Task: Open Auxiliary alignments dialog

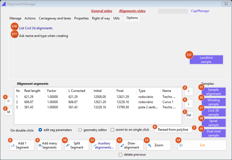Action: click(104, 145)
